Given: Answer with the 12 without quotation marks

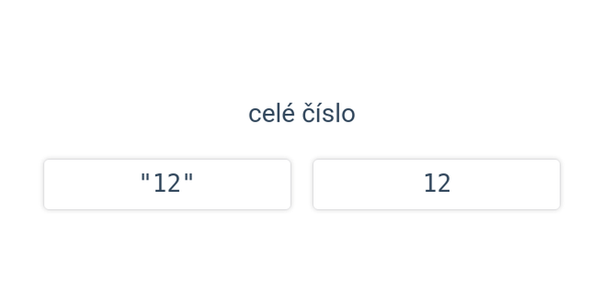Looking at the screenshot, I should tap(436, 184).
